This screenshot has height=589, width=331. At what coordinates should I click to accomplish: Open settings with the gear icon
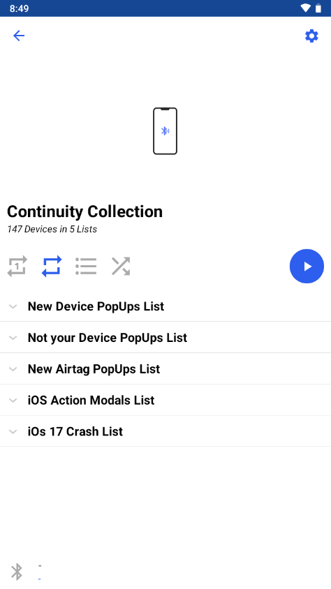tap(311, 36)
